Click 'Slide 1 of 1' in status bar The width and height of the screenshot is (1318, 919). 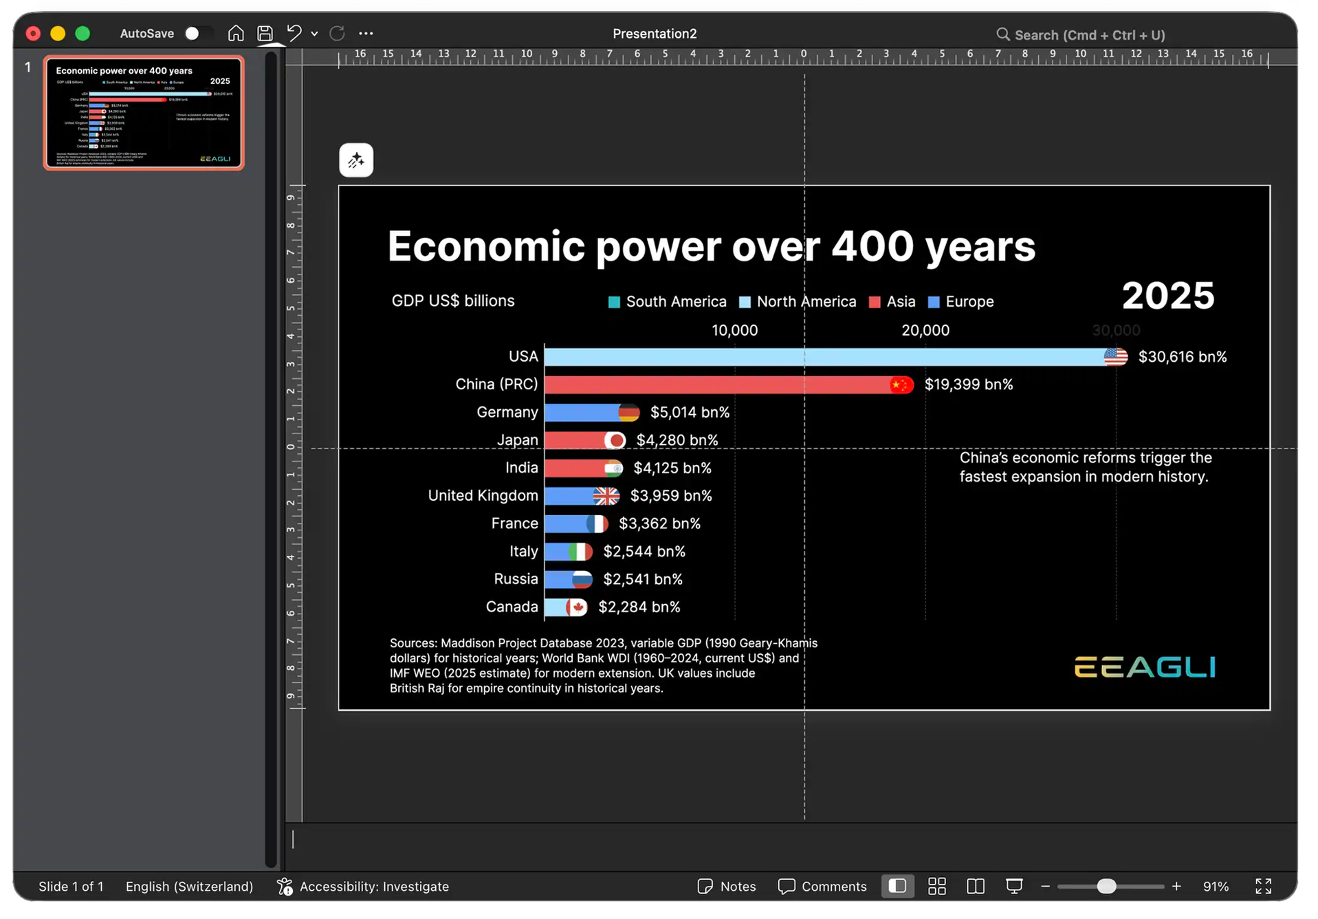[71, 887]
